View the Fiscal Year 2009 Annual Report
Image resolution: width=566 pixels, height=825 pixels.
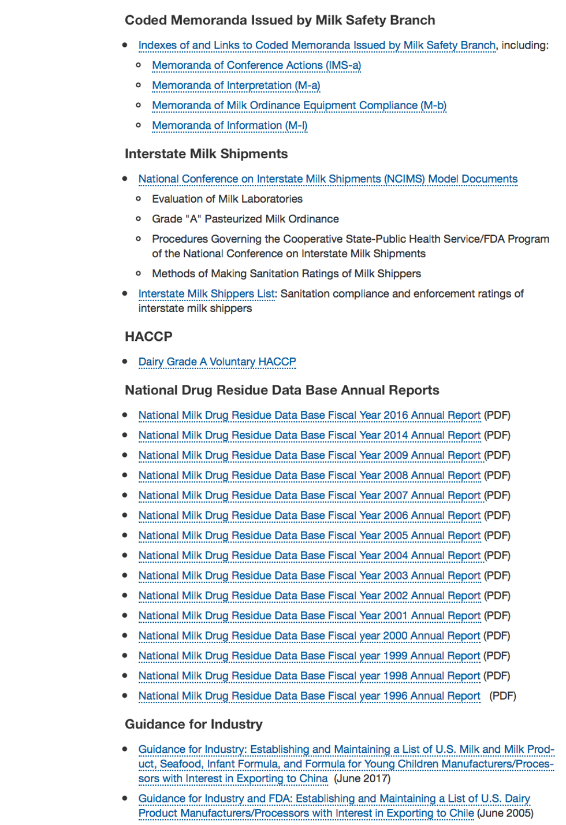pos(309,455)
